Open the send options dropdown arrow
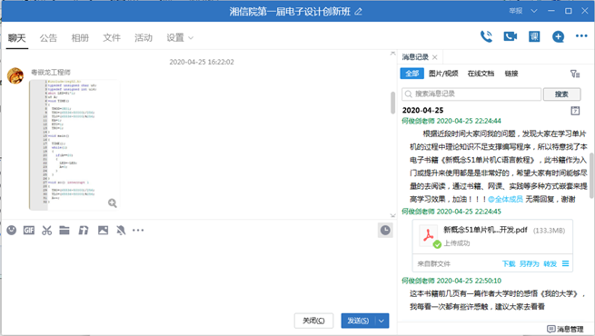Image resolution: width=595 pixels, height=336 pixels. [382, 321]
